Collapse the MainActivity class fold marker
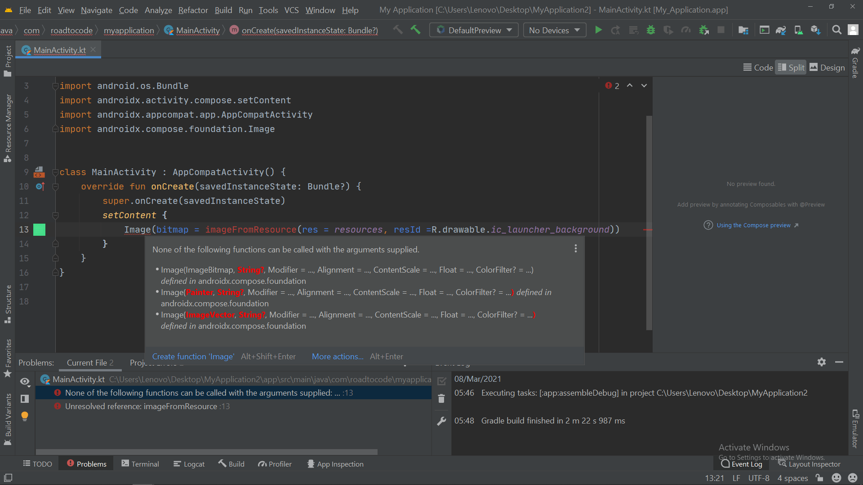This screenshot has width=863, height=485. coord(55,172)
